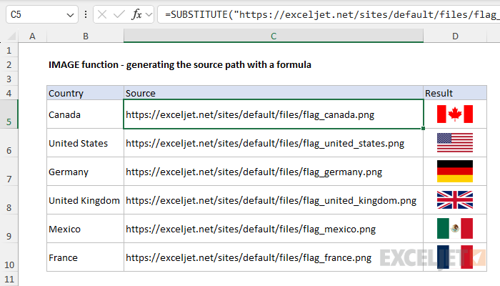Select row 8 header
The height and width of the screenshot is (286, 500).
9,199
